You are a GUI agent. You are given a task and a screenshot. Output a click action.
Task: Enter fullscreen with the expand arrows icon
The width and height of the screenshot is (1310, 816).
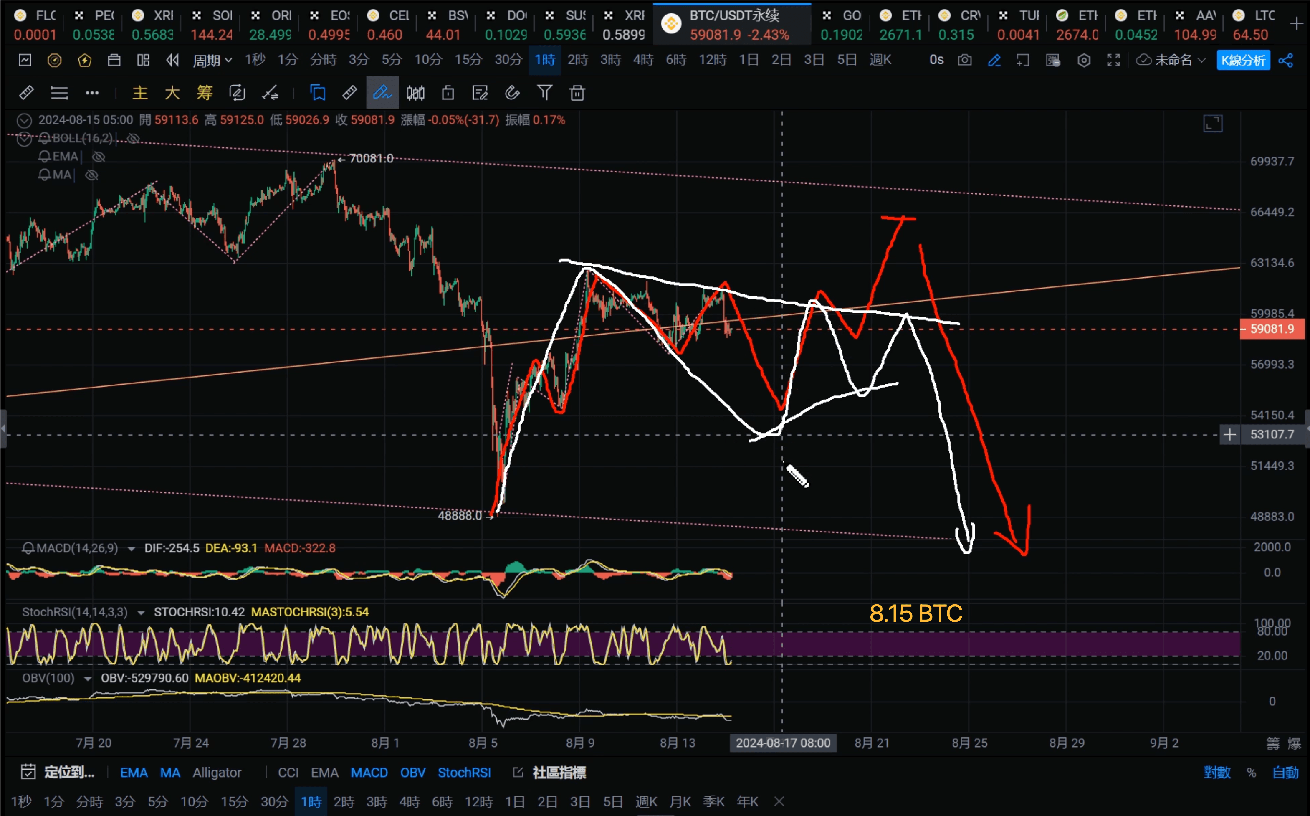(1114, 60)
